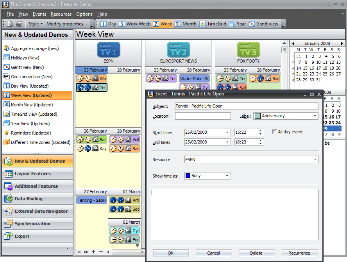Click the Location input field
The width and height of the screenshot is (347, 262).
click(x=203, y=116)
